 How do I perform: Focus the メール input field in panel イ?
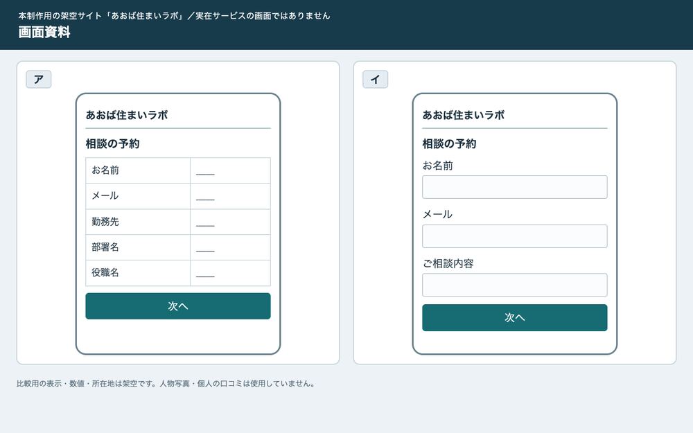[514, 236]
